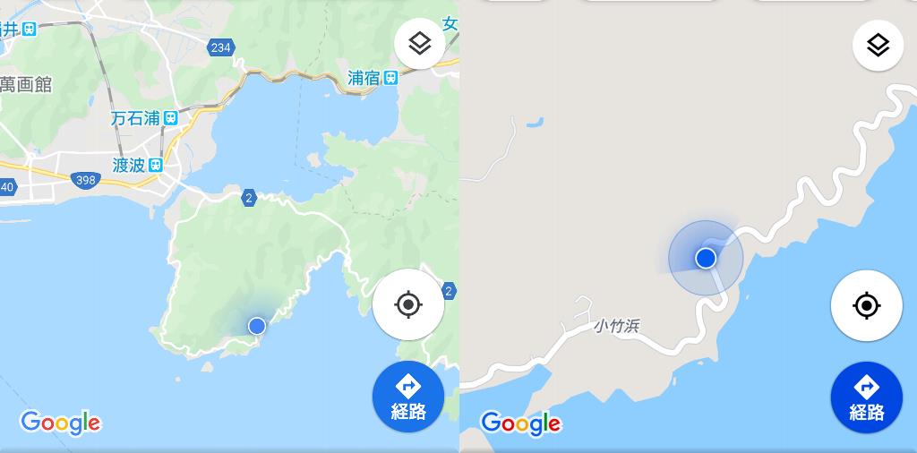
Task: Click the Google logo on the zoomed-in map
Action: (x=521, y=423)
